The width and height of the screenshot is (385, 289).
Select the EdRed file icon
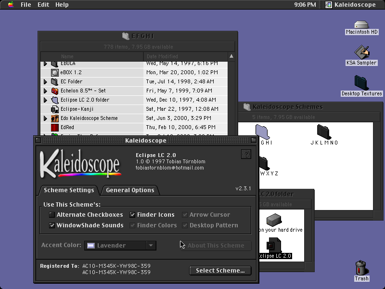coord(55,127)
